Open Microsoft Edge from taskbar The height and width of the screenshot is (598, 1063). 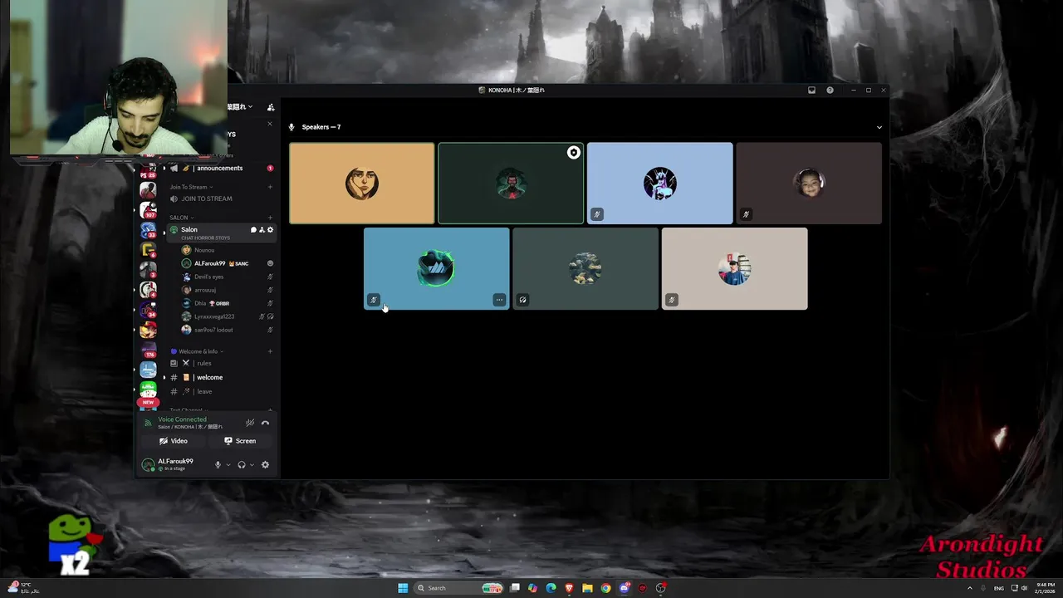coord(551,588)
